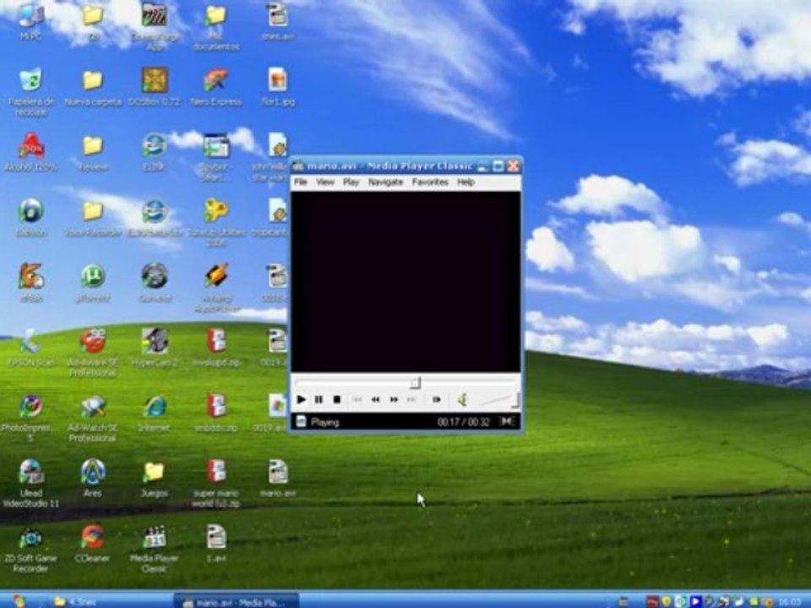Select the Ad-Aware SE Professional icon

click(x=93, y=353)
